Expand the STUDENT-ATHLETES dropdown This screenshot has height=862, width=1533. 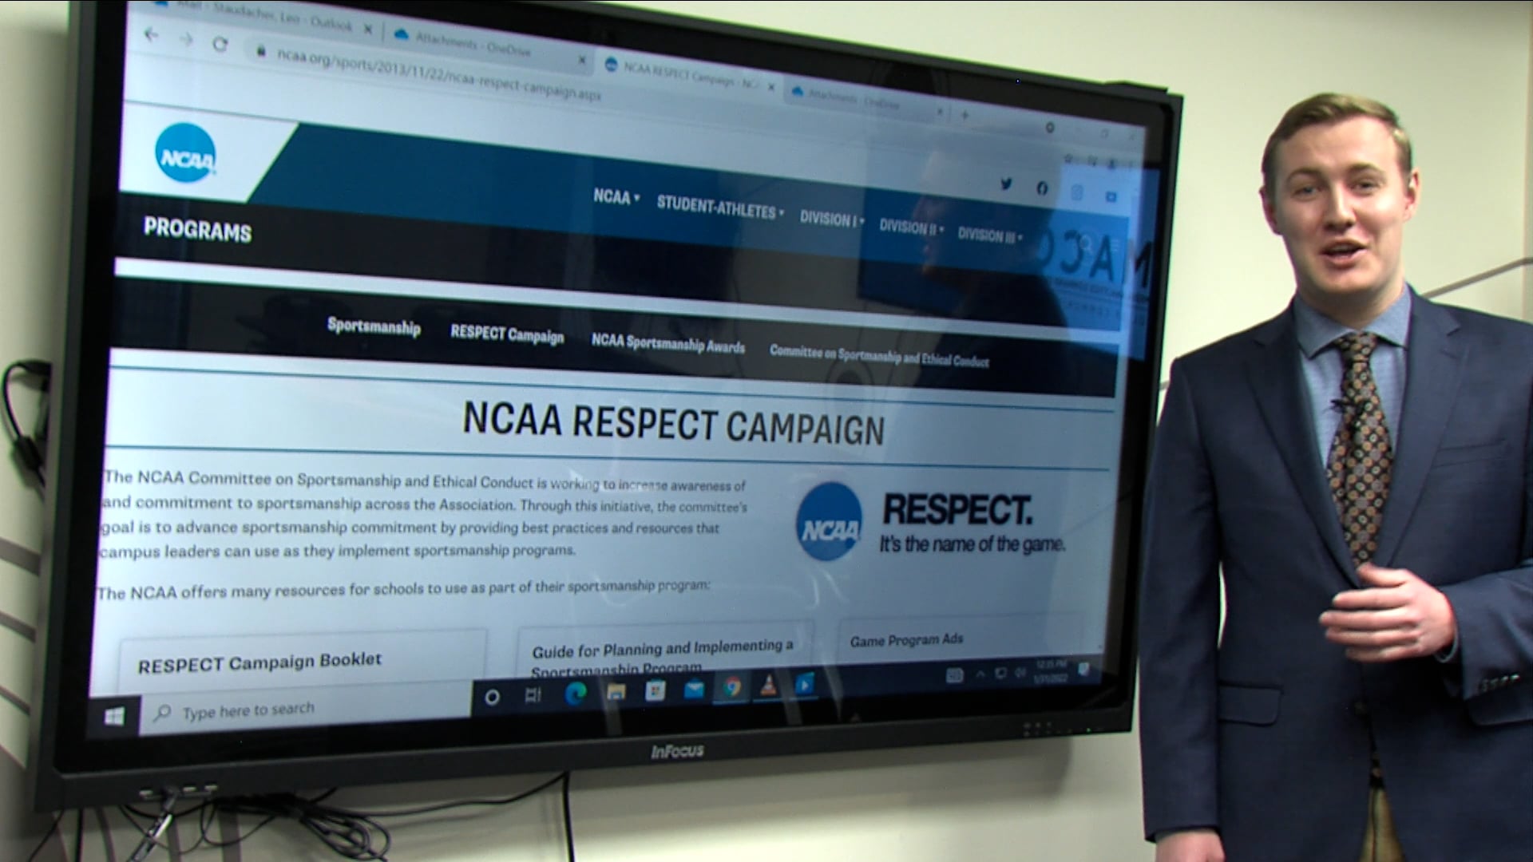pos(720,208)
